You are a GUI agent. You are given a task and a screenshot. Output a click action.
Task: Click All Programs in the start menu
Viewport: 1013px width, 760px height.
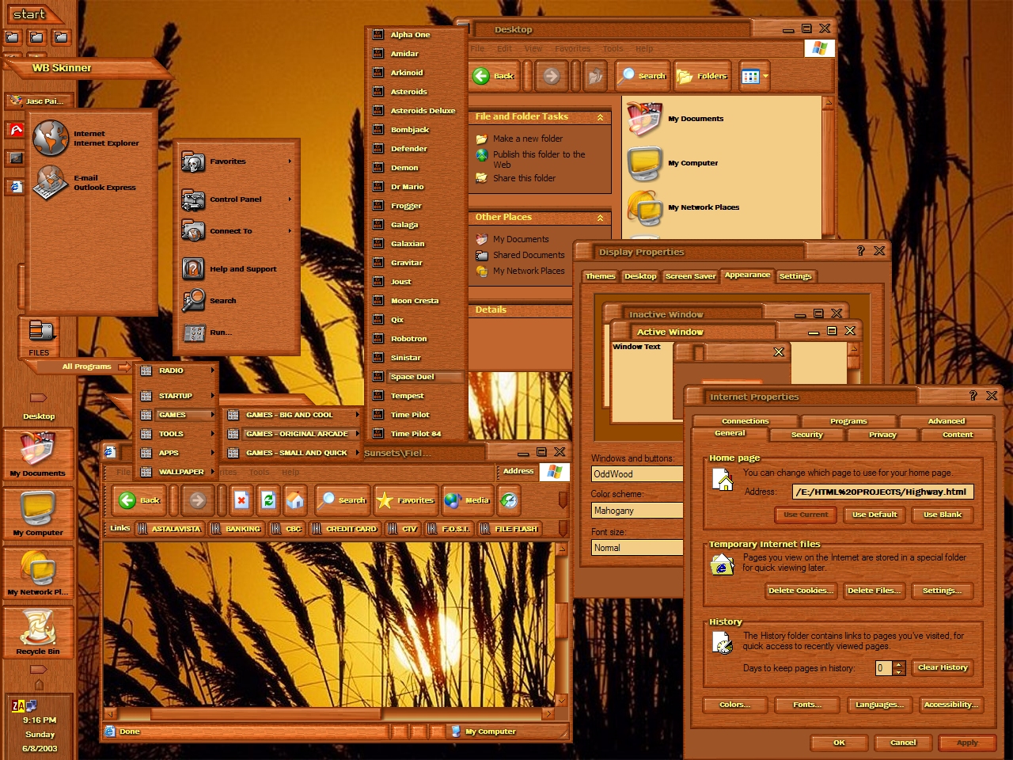coord(87,367)
